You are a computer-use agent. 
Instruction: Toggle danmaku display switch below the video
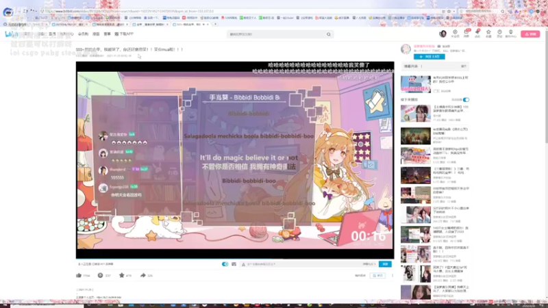225,264
